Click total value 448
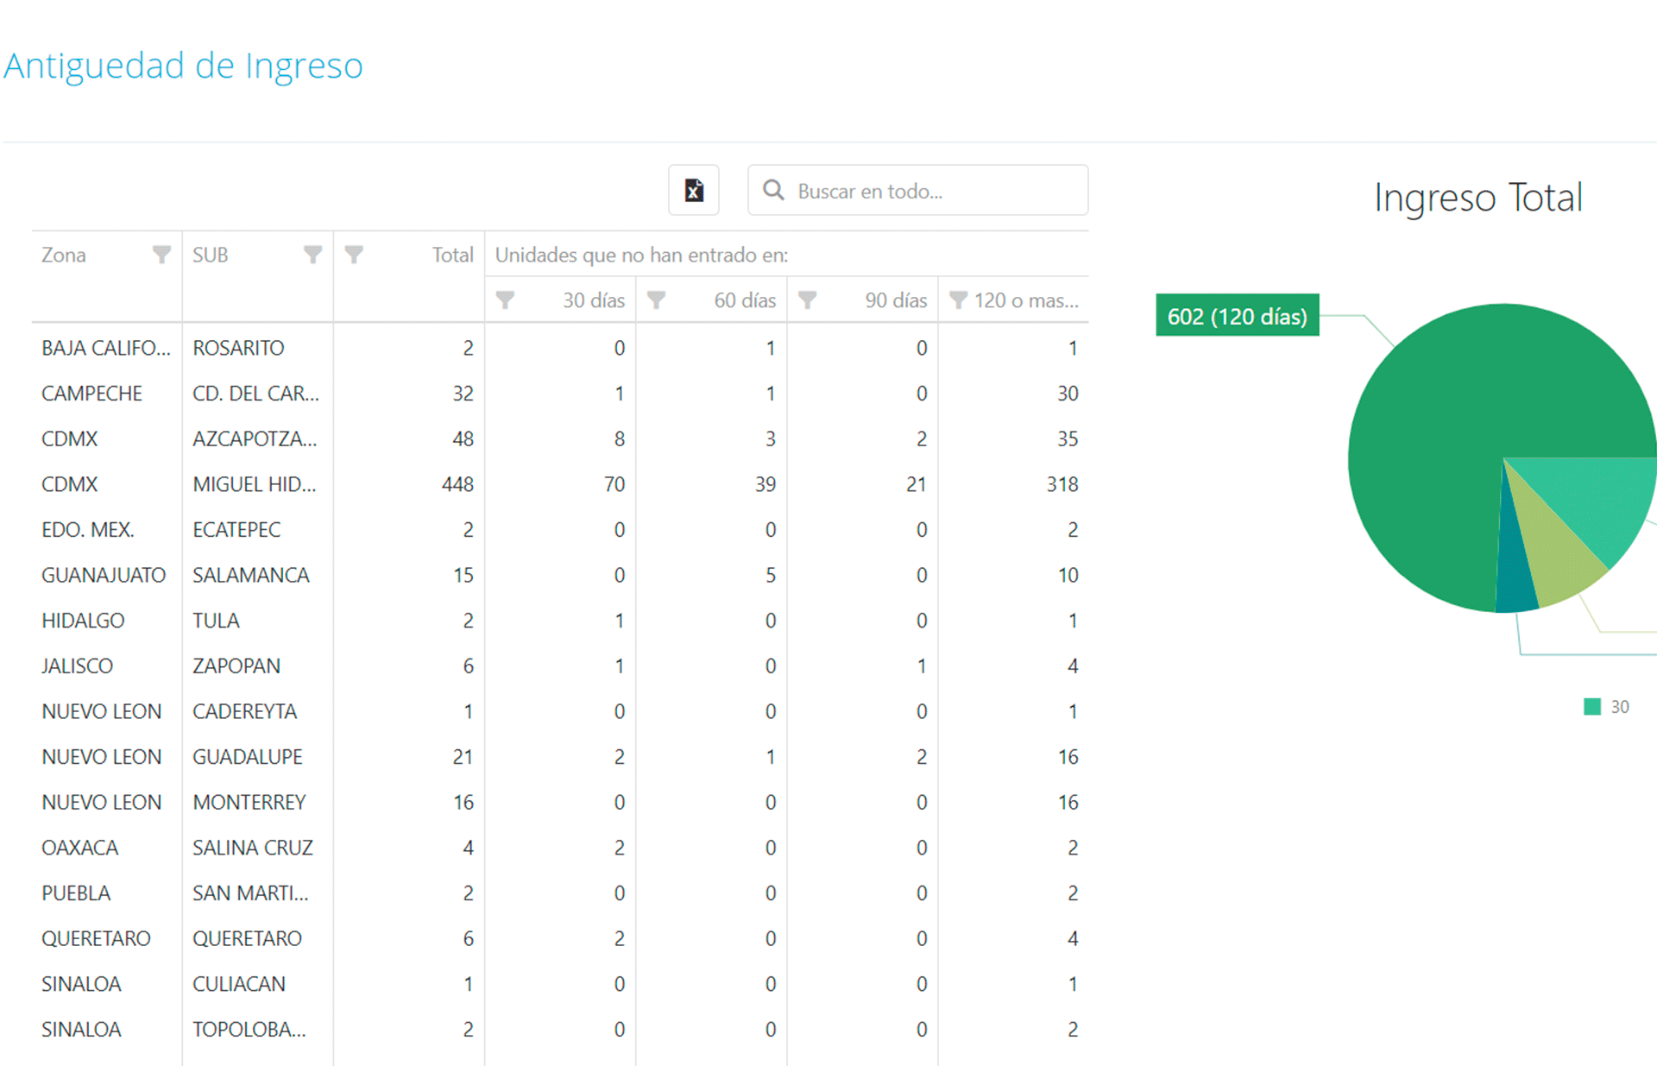 (457, 484)
